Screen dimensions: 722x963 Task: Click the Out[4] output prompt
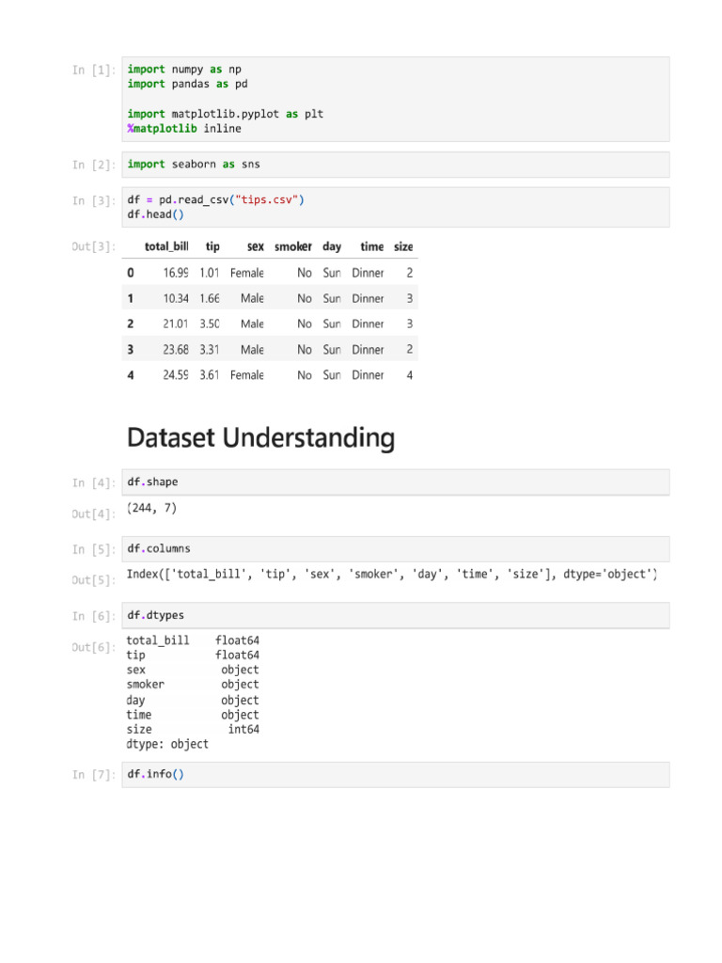pos(94,514)
